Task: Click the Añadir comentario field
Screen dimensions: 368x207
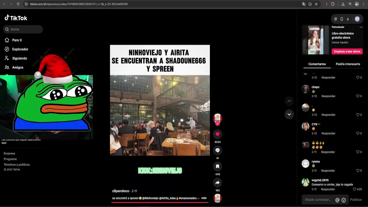Action: [x=318, y=200]
